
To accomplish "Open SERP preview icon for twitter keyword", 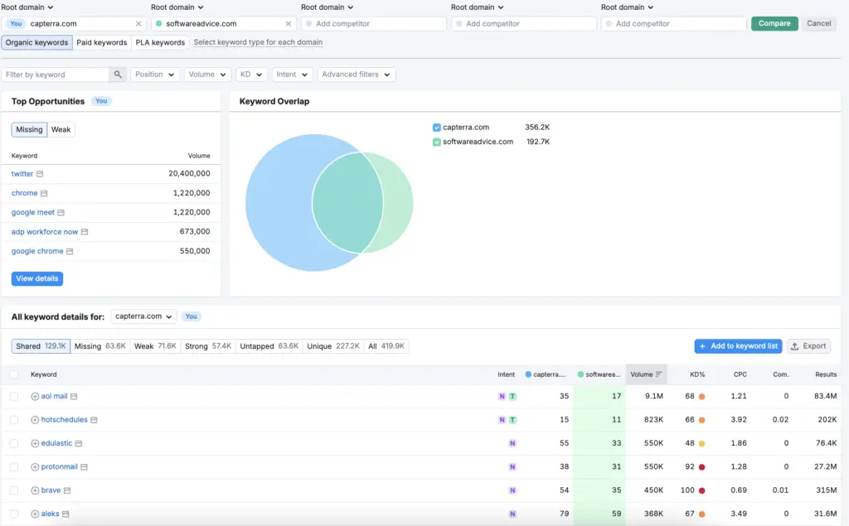I will 40,174.
